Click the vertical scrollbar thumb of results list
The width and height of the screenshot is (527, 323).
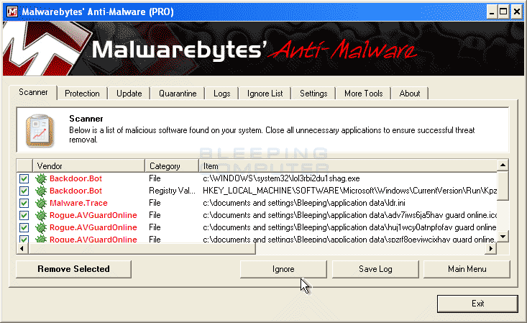(503, 186)
